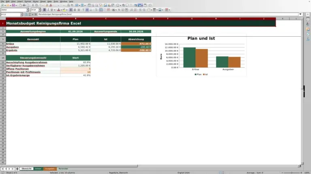This screenshot has height=174, width=311.
Task: Open the font color dropdown arrow
Action: (61, 10)
